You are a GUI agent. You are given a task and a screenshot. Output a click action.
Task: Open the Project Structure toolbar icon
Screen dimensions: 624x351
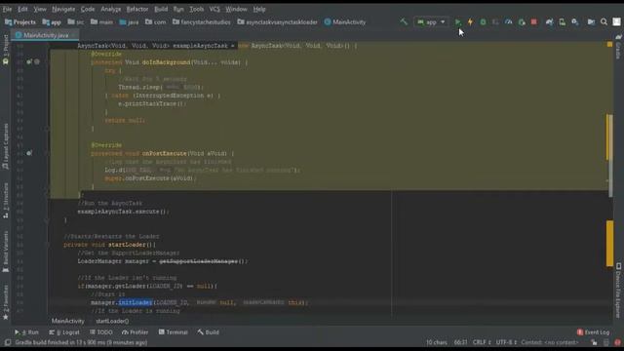click(592, 21)
